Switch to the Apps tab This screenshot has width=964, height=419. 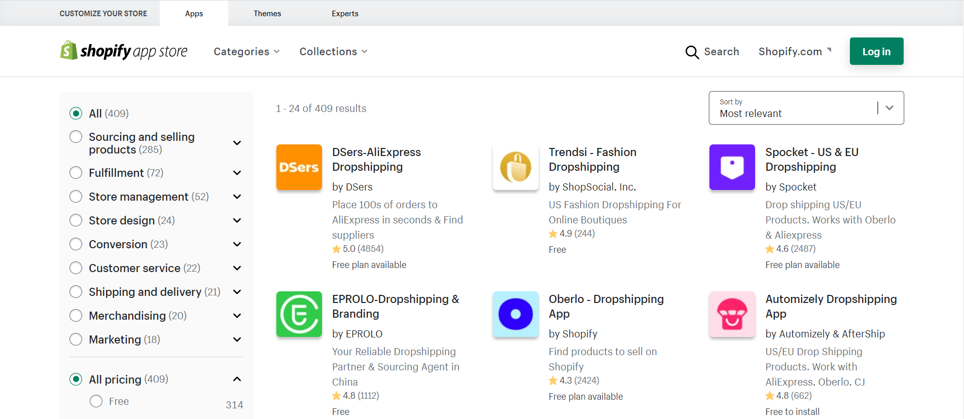pyautogui.click(x=194, y=13)
